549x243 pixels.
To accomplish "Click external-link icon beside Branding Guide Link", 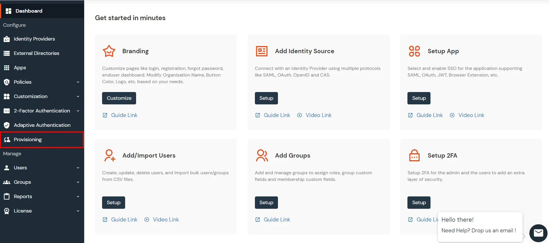I will pyautogui.click(x=105, y=115).
